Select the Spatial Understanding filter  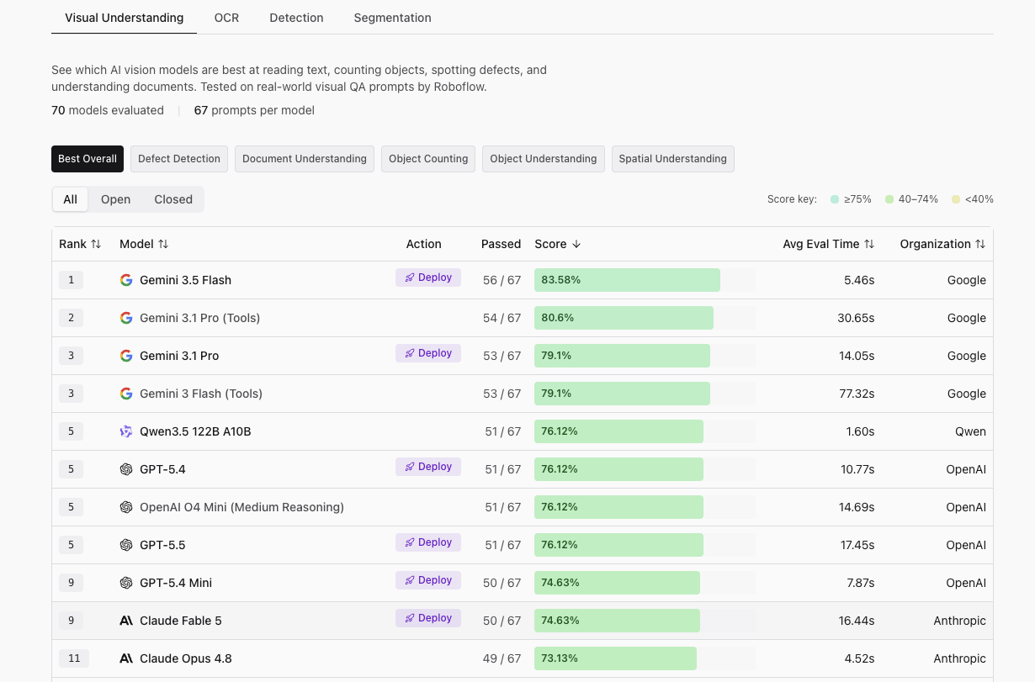(673, 159)
